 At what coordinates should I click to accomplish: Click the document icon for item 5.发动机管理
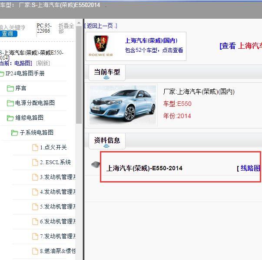tap(35, 207)
